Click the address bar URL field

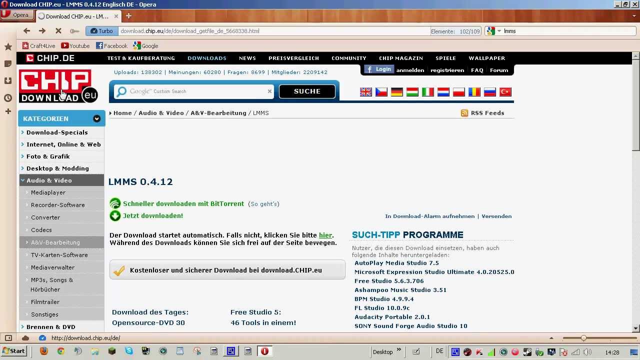[274, 31]
